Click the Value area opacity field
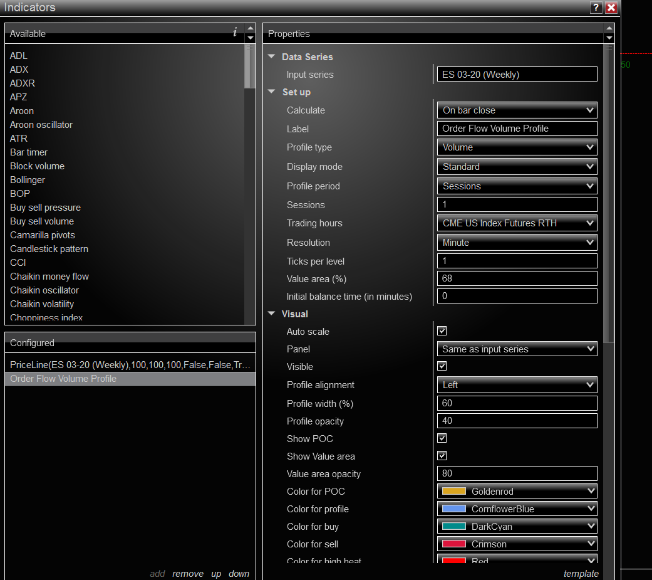 (517, 473)
